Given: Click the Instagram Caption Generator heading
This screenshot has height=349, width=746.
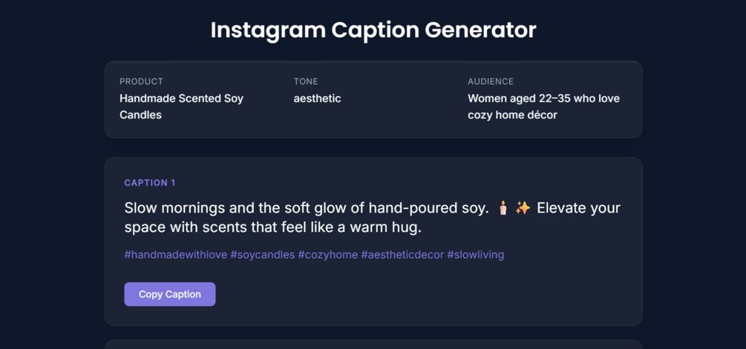Looking at the screenshot, I should tap(373, 30).
